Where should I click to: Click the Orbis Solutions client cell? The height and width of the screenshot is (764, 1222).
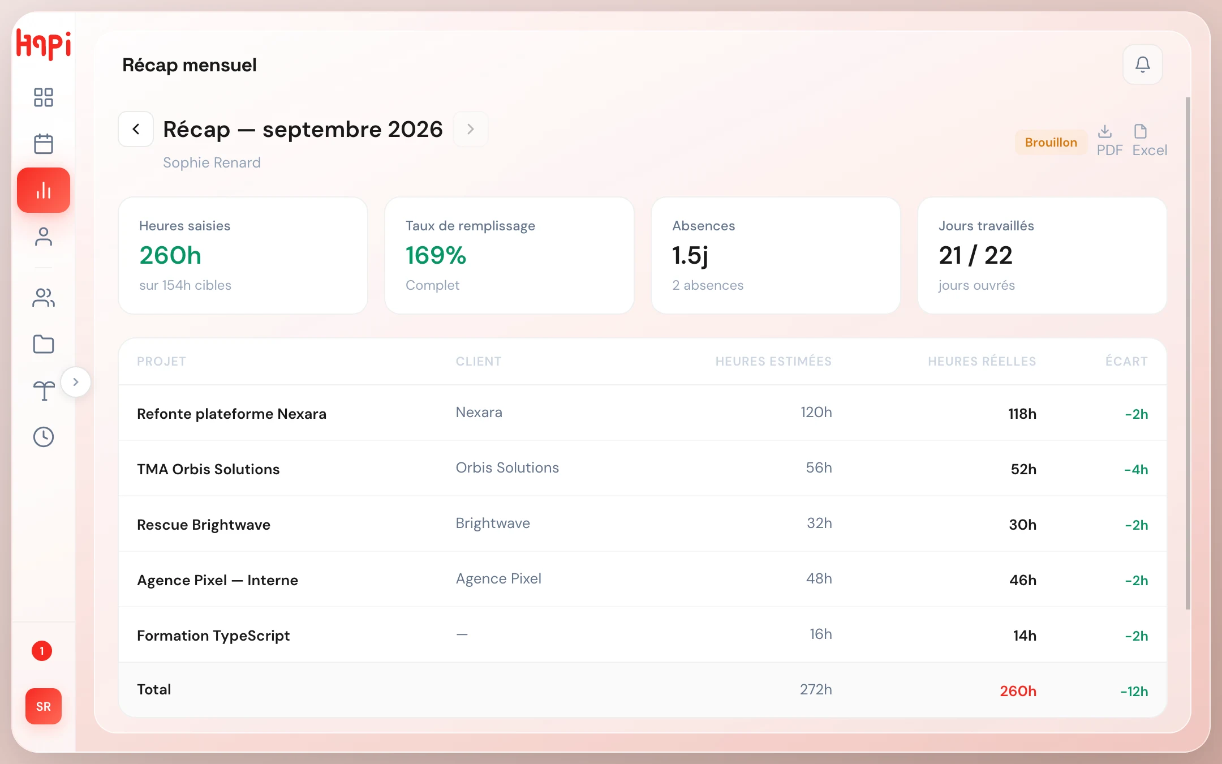(x=507, y=467)
